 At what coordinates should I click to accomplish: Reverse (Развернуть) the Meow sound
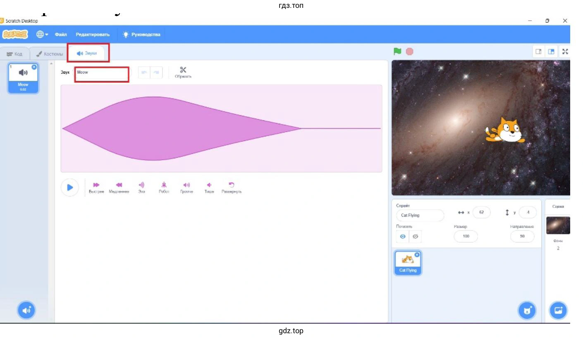(232, 185)
